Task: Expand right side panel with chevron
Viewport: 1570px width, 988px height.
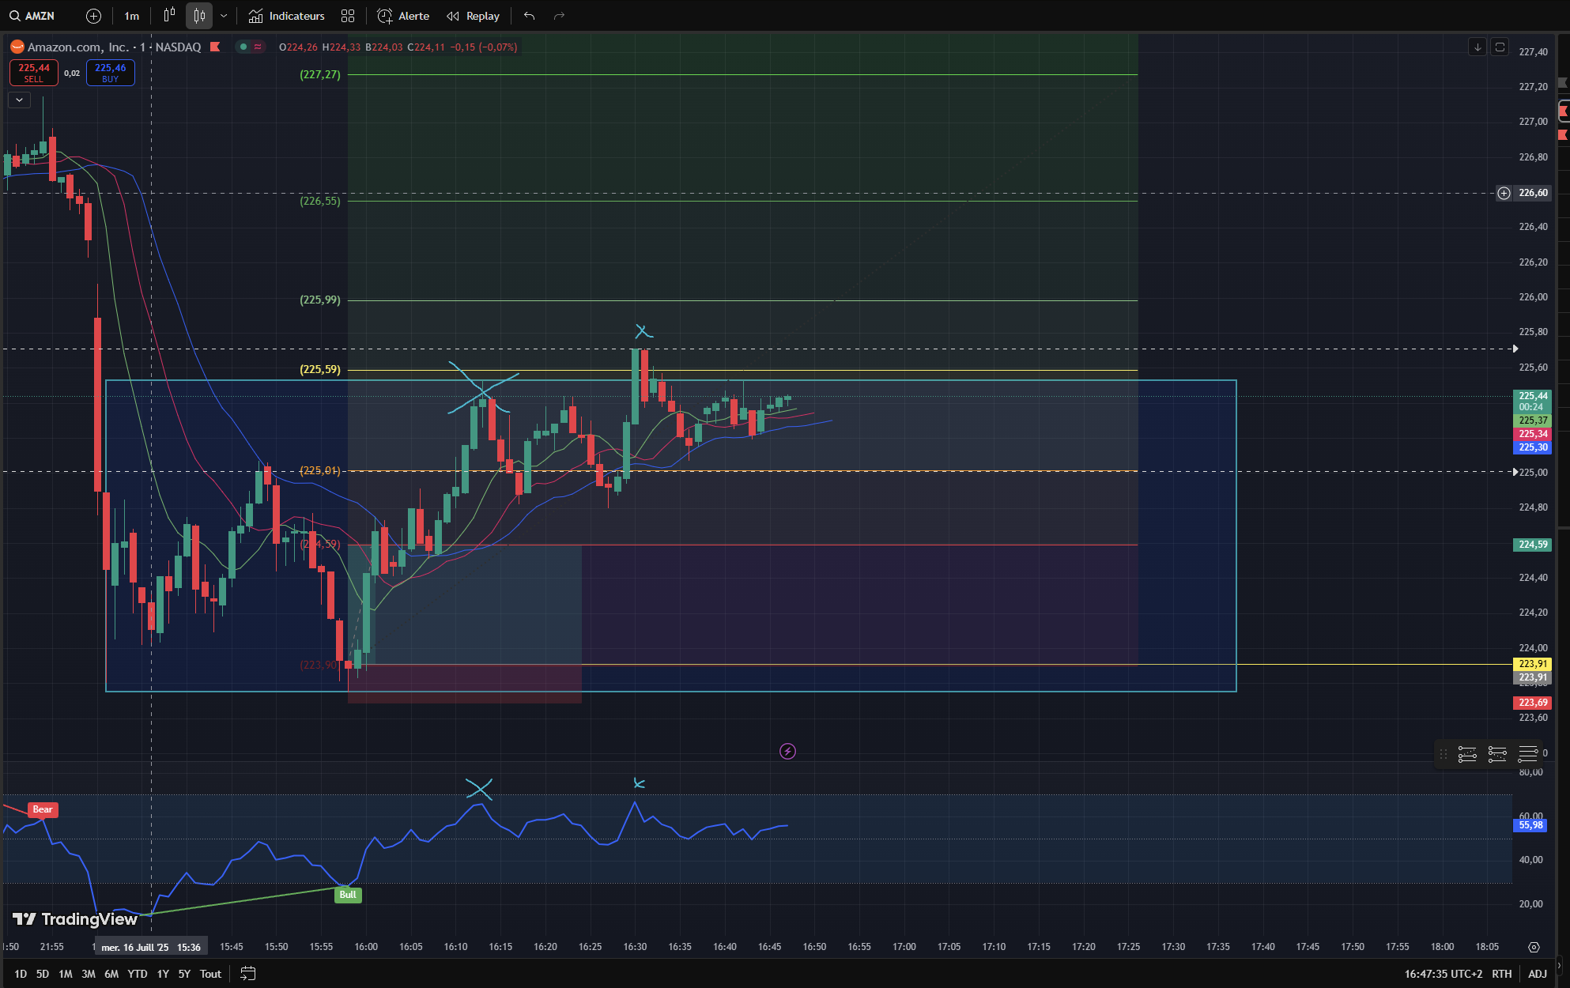Action: [1560, 965]
